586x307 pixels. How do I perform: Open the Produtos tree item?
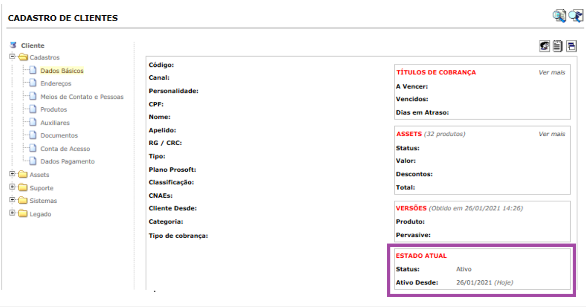tap(53, 110)
